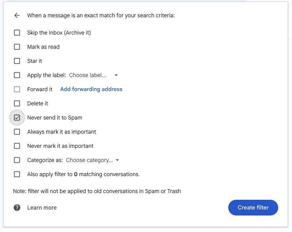Enable Always mark it as important
This screenshot has height=232, width=292.
click(17, 132)
